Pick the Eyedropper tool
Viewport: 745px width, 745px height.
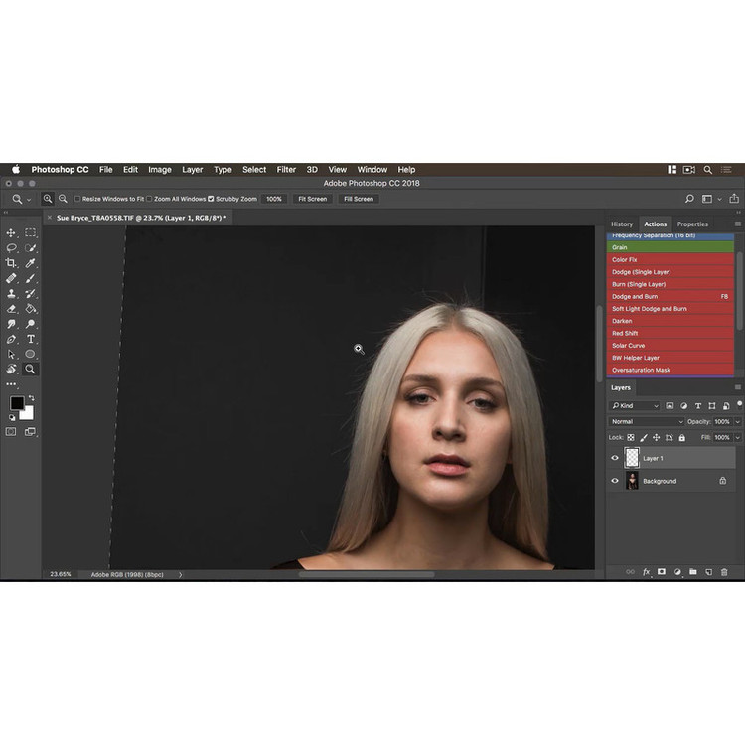pyautogui.click(x=31, y=263)
